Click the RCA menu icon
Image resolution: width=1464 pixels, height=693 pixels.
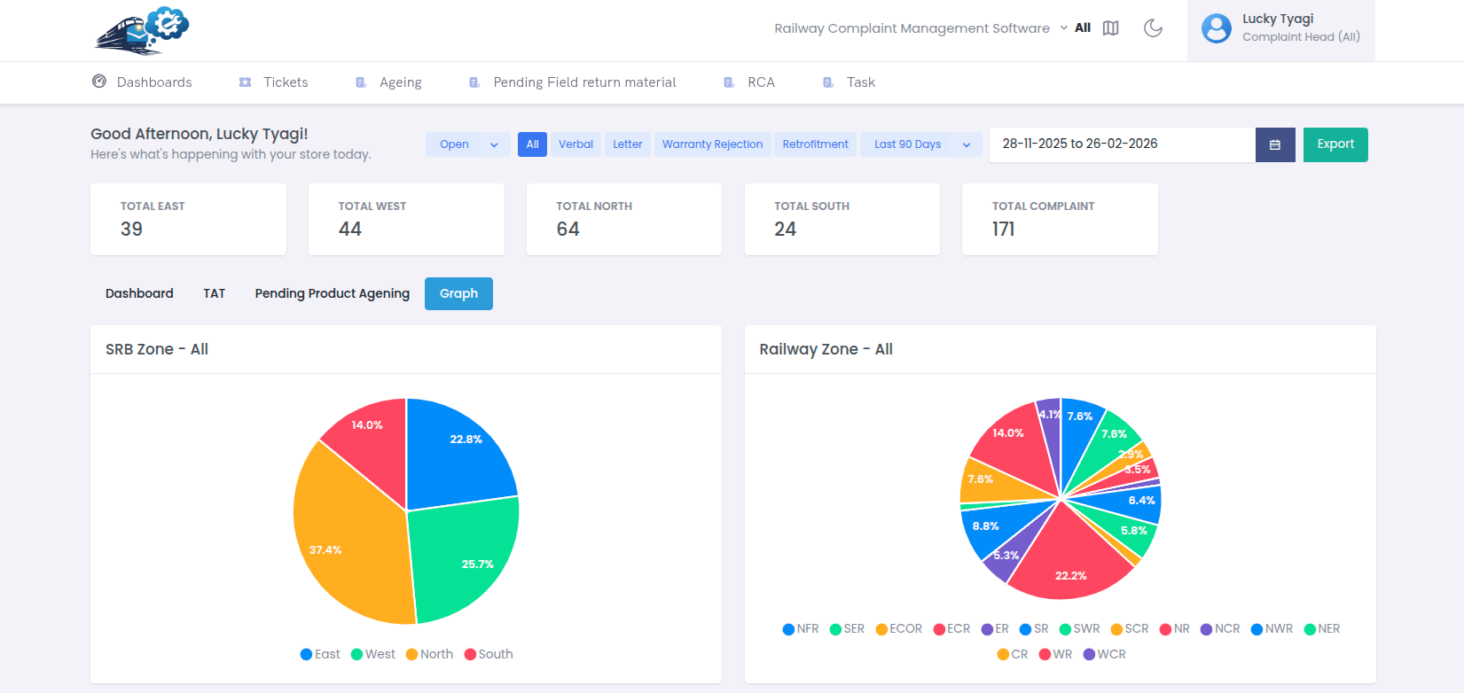729,82
